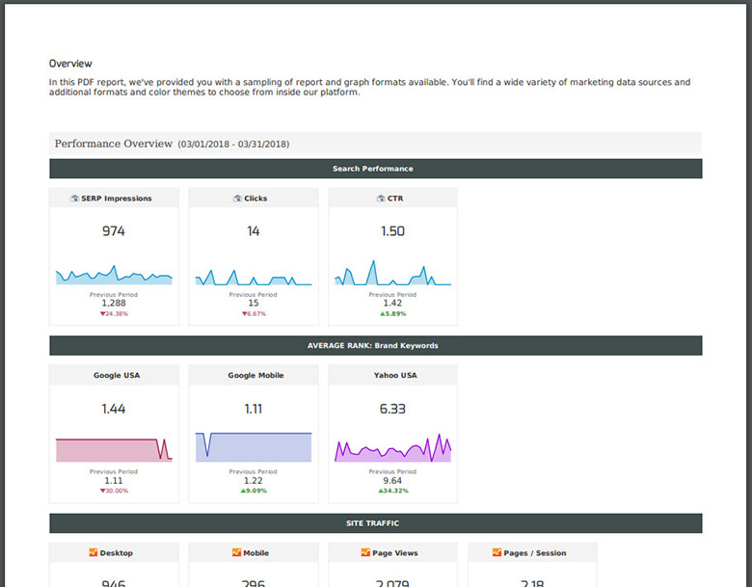
Task: Select the Search Performance section header
Action: pos(375,169)
